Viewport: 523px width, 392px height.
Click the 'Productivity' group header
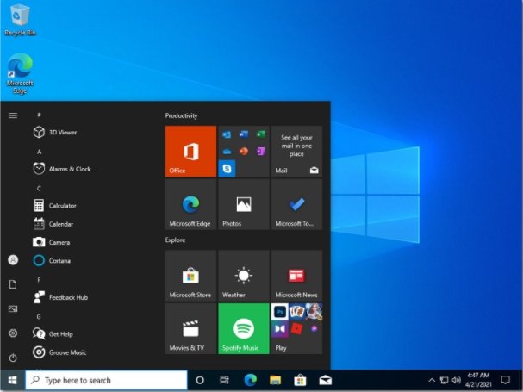coord(182,115)
